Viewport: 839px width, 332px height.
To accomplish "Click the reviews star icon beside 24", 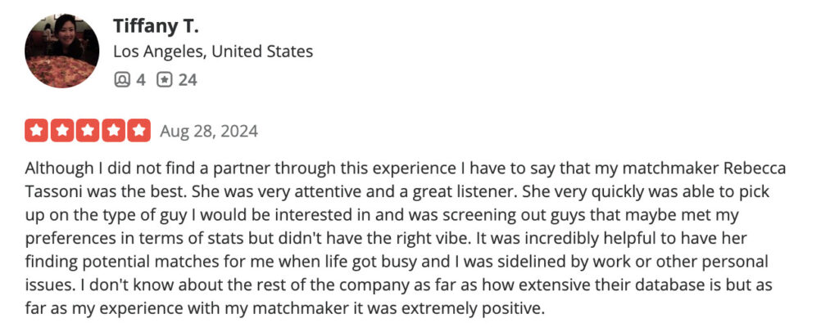I will (x=164, y=80).
